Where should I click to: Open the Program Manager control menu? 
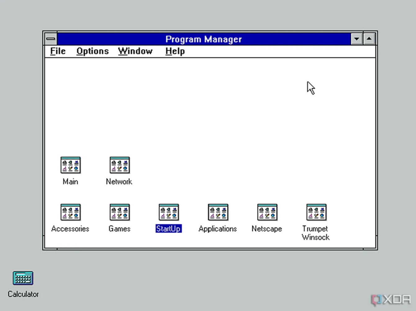51,38
